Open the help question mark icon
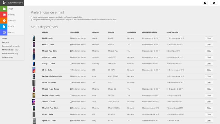The width and height of the screenshot is (220, 124). pyautogui.click(x=205, y=3)
